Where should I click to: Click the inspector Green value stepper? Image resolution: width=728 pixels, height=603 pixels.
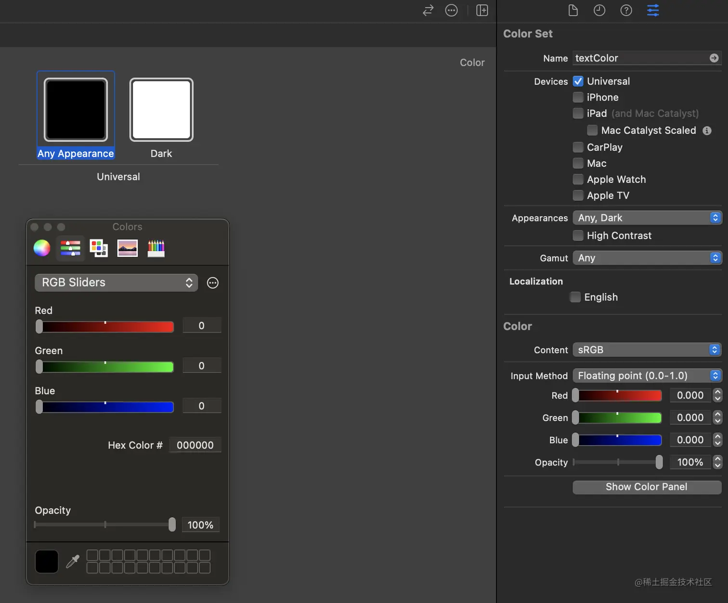(x=717, y=418)
